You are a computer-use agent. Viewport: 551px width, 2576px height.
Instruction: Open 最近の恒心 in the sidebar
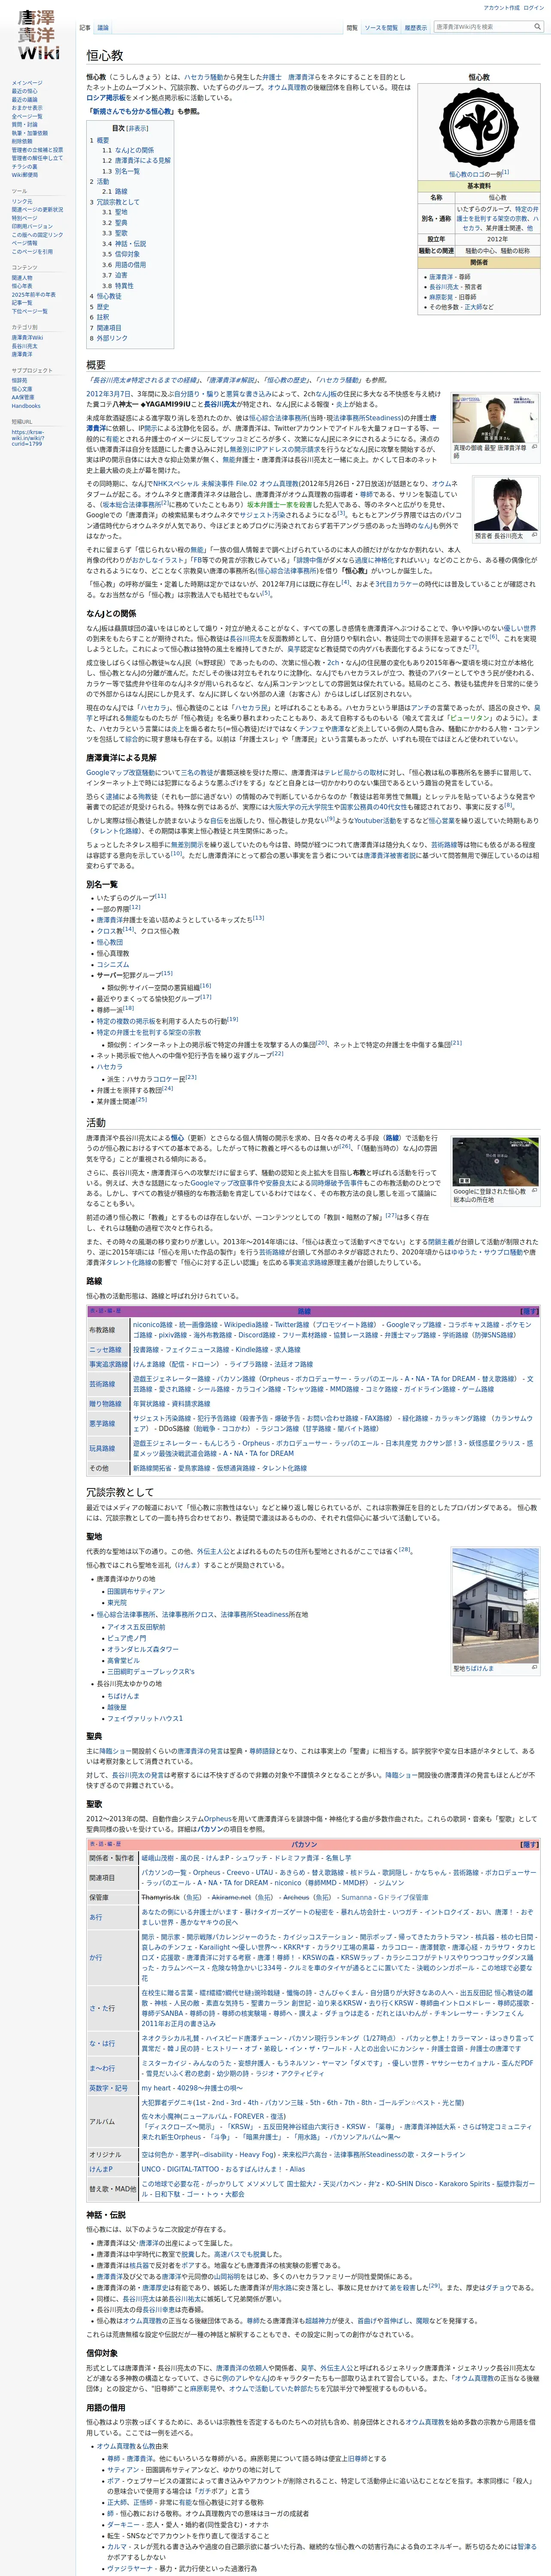25,91
